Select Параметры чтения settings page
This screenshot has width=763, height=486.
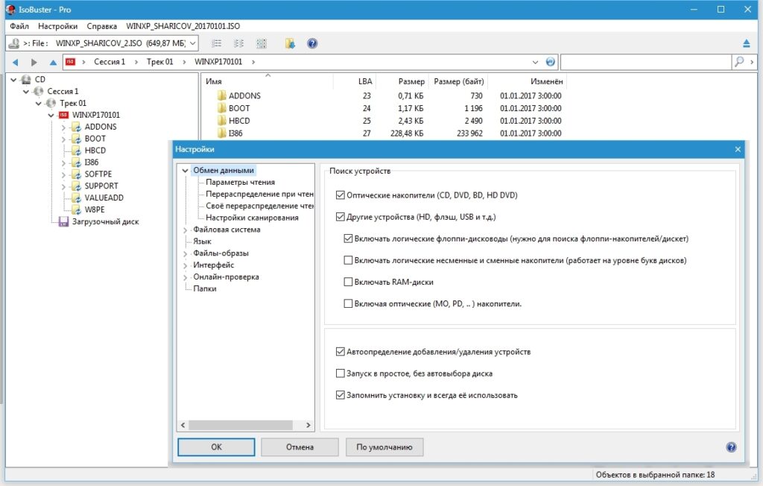(x=241, y=182)
